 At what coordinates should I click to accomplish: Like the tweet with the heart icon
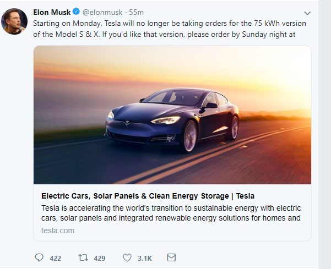click(x=127, y=257)
